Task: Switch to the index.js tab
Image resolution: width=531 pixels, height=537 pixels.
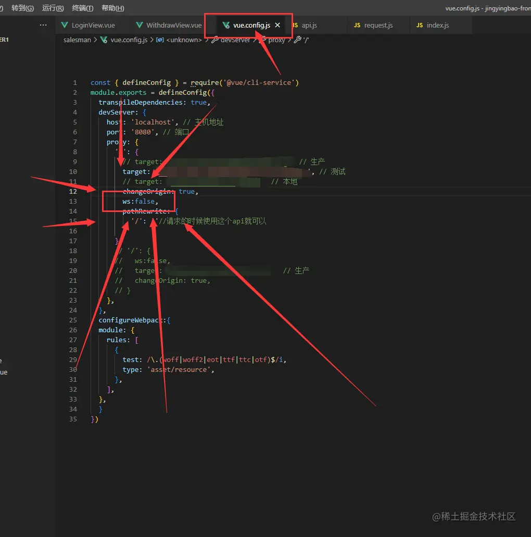Action: (x=437, y=26)
